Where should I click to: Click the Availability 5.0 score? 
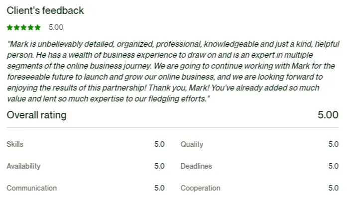click(x=159, y=166)
